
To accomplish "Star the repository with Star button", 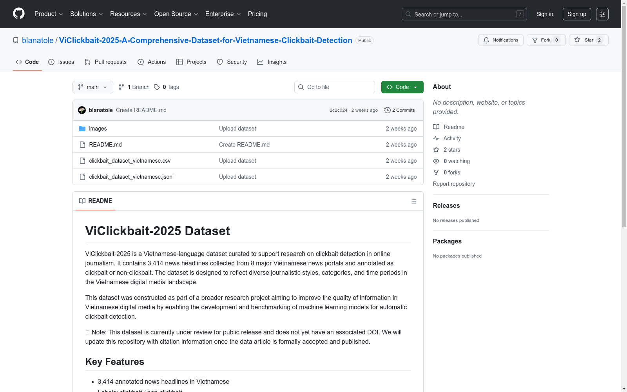I will 589,40.
